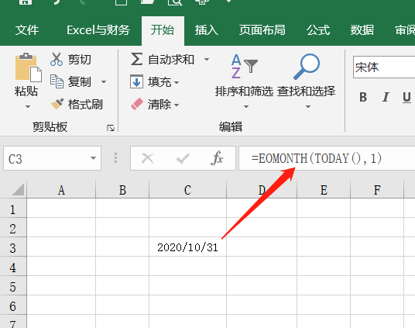Switch to the 公式 (Formulas) tab
The width and height of the screenshot is (415, 328).
(318, 30)
